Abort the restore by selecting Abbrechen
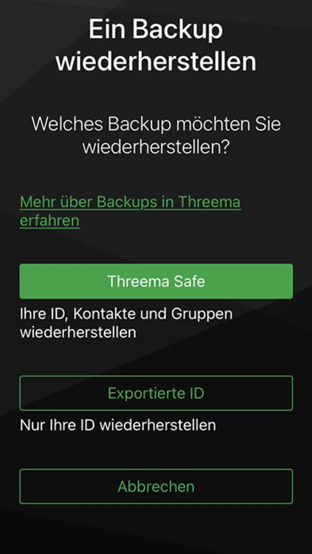The width and height of the screenshot is (312, 554). 156,486
